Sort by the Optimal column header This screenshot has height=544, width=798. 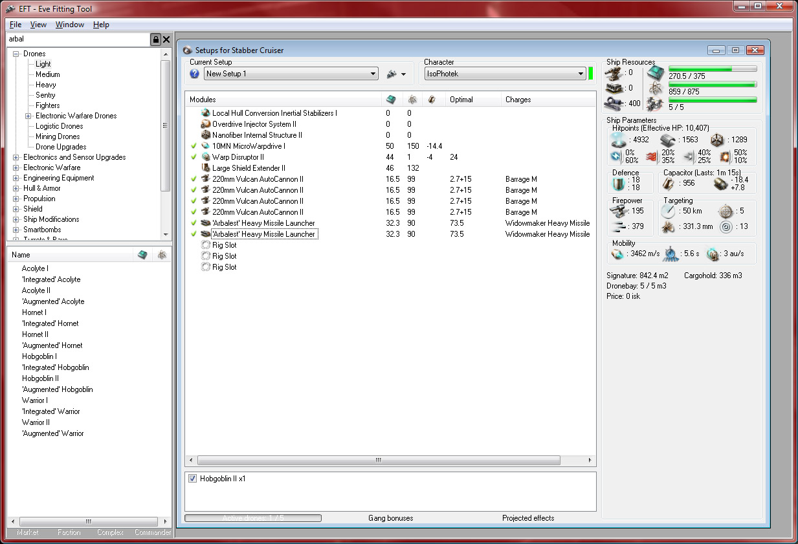pyautogui.click(x=473, y=100)
